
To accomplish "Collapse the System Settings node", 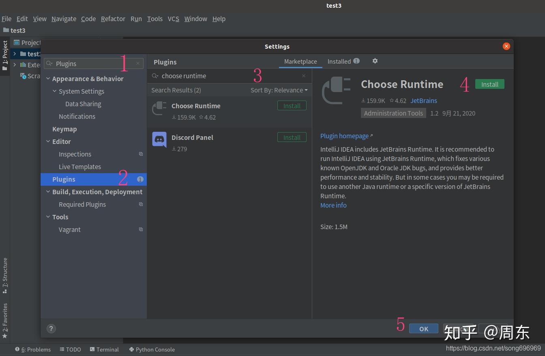I will coord(54,91).
